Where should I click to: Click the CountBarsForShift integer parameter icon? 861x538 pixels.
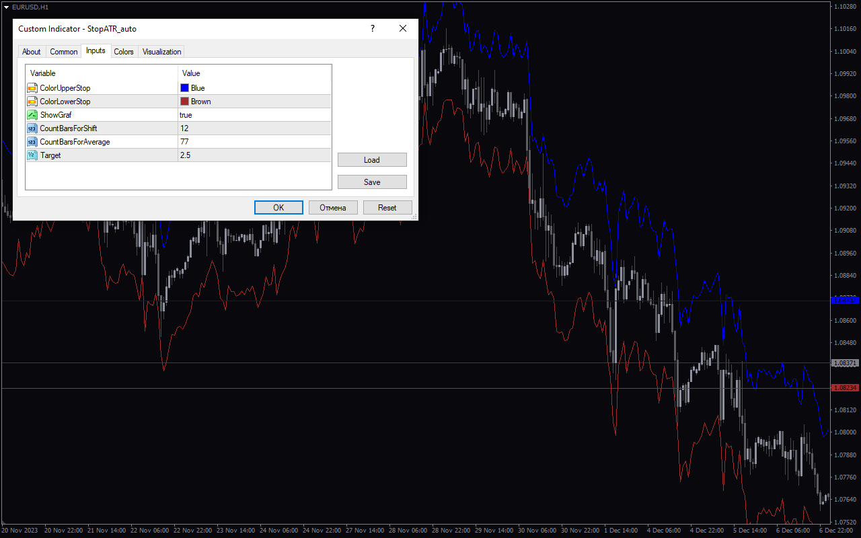[32, 128]
